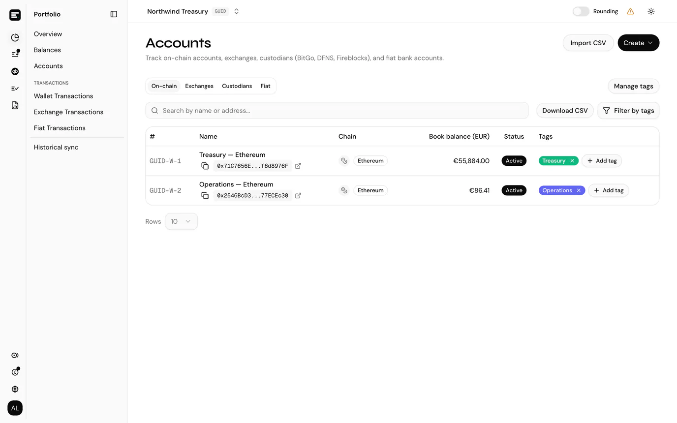Open Historical sync in the sidebar
The image size is (677, 423).
coord(56,147)
